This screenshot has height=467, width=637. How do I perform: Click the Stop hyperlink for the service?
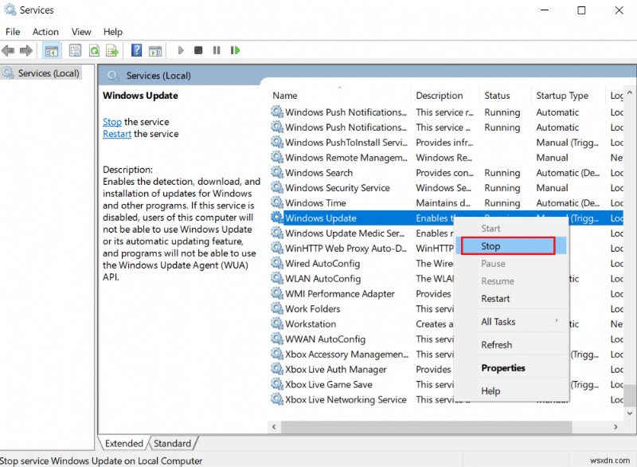click(111, 121)
